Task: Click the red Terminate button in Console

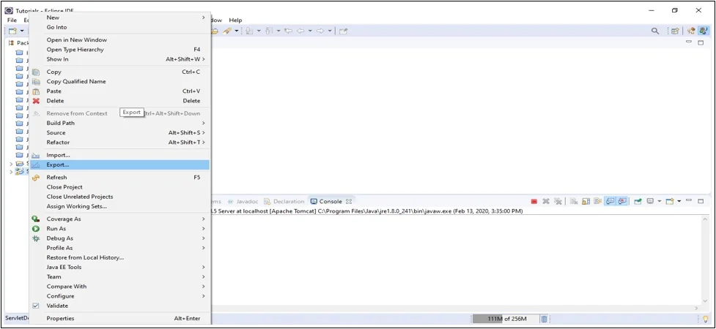Action: (x=534, y=201)
